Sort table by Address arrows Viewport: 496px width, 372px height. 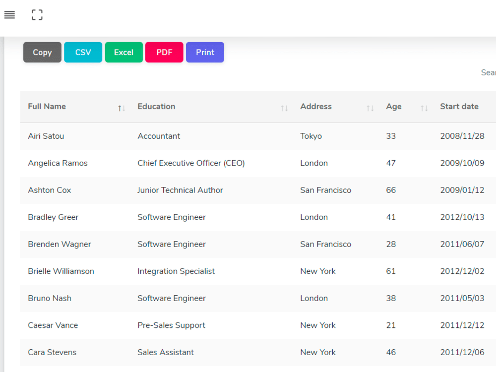pos(370,109)
